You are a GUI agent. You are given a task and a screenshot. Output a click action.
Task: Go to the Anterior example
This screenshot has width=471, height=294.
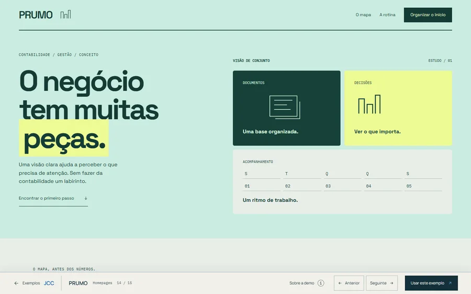[x=349, y=283]
